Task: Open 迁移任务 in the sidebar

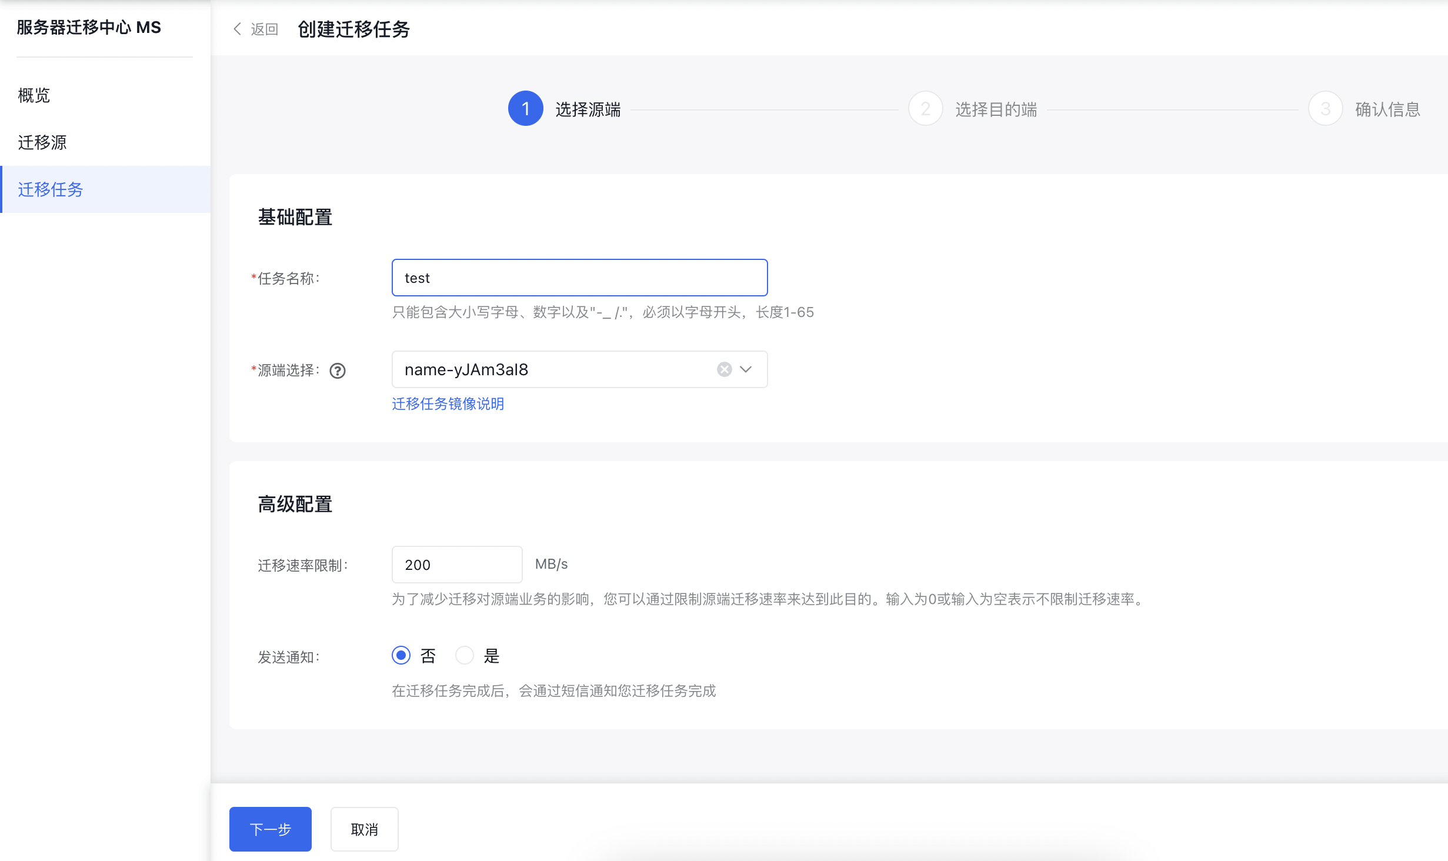Action: pos(105,189)
